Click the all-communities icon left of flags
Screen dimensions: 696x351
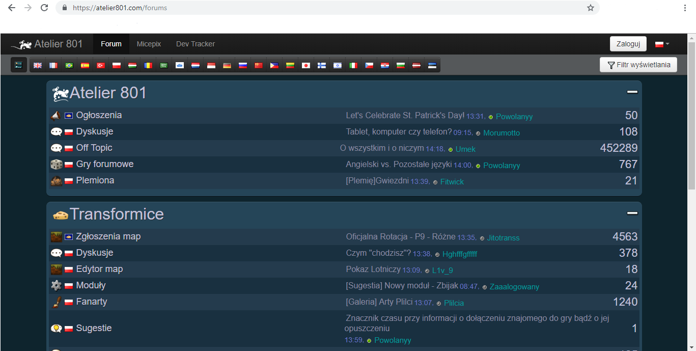click(x=19, y=65)
